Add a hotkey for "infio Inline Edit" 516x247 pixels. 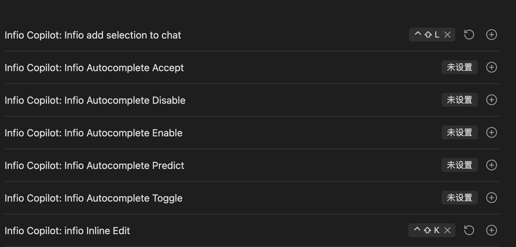pos(491,230)
